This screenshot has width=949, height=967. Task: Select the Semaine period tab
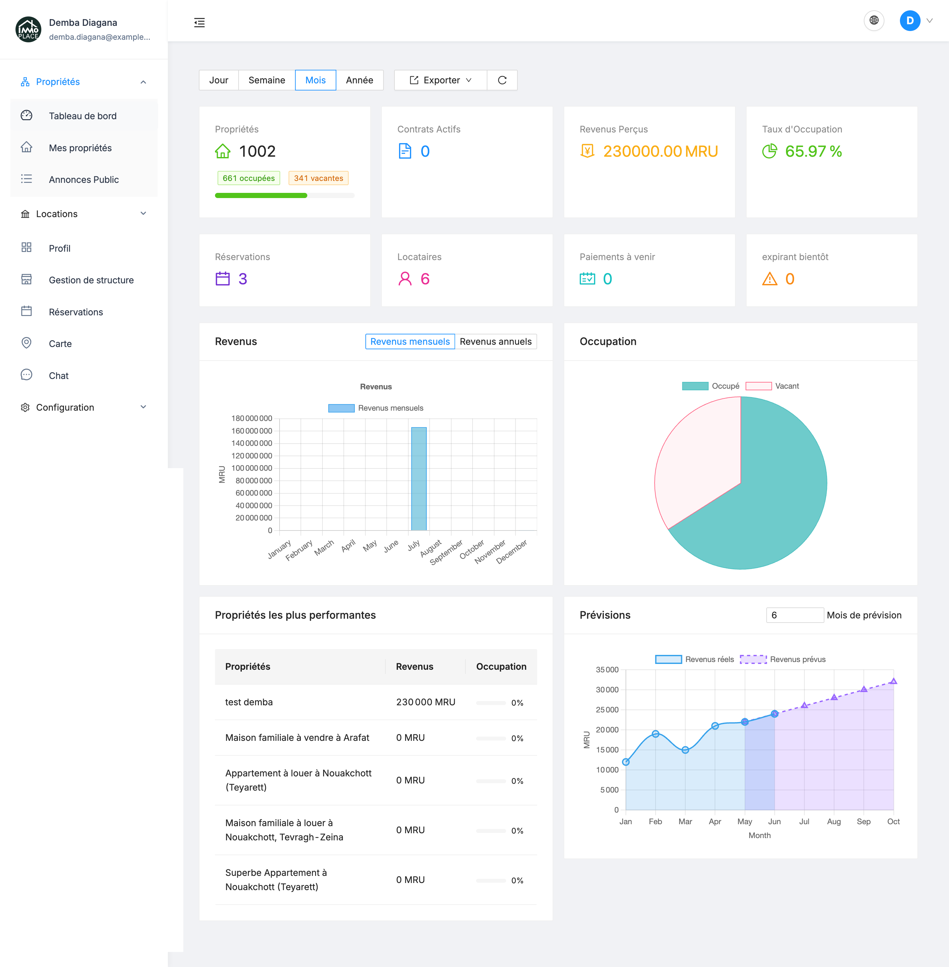(267, 80)
